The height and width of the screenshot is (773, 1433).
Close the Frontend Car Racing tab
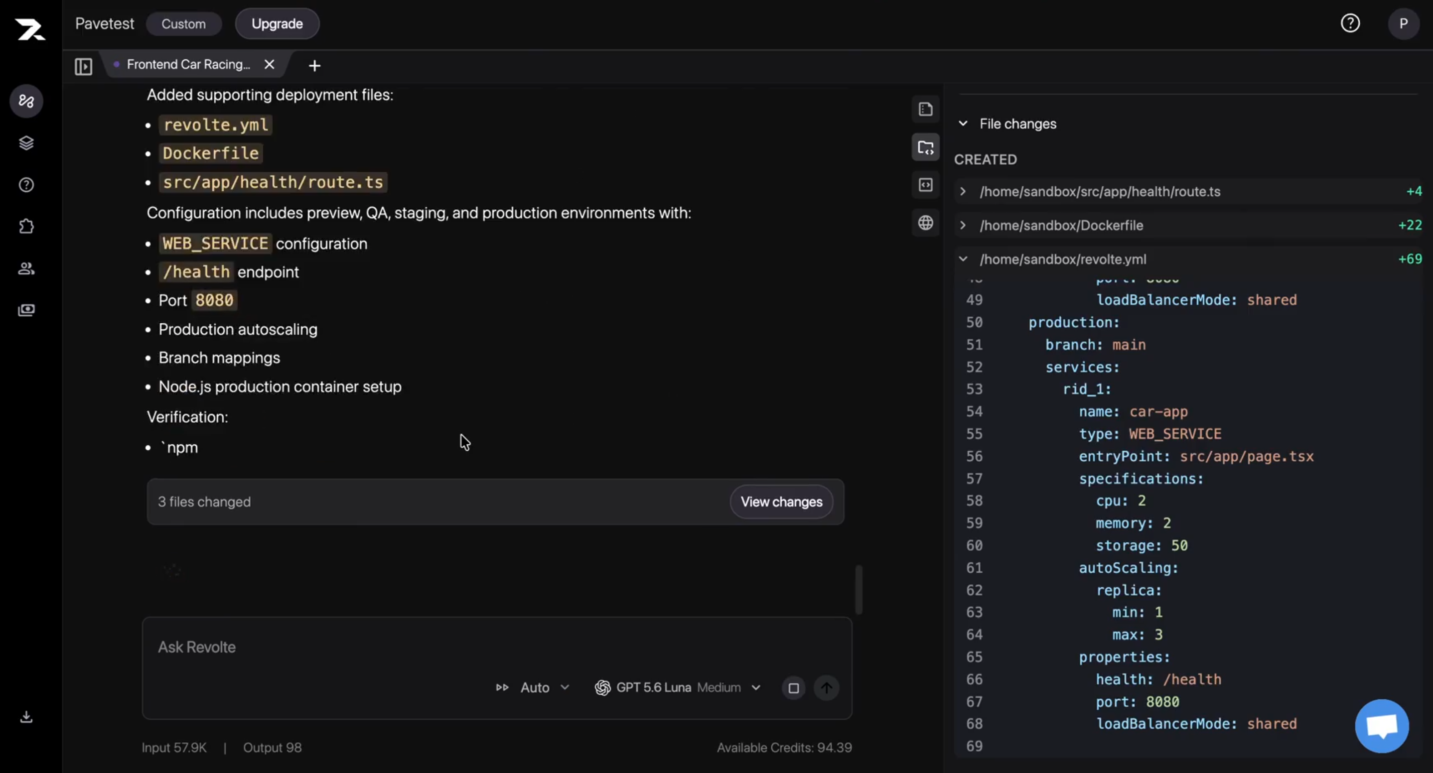pos(269,65)
